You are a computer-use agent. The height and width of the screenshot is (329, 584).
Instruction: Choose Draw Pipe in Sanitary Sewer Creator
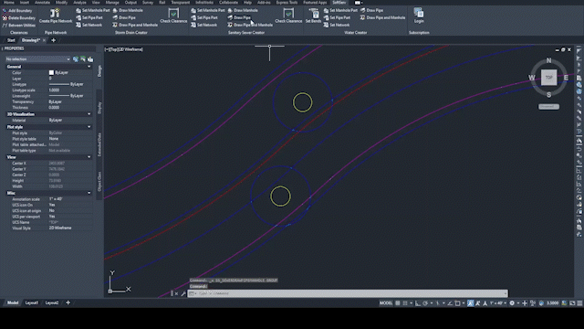pos(239,17)
